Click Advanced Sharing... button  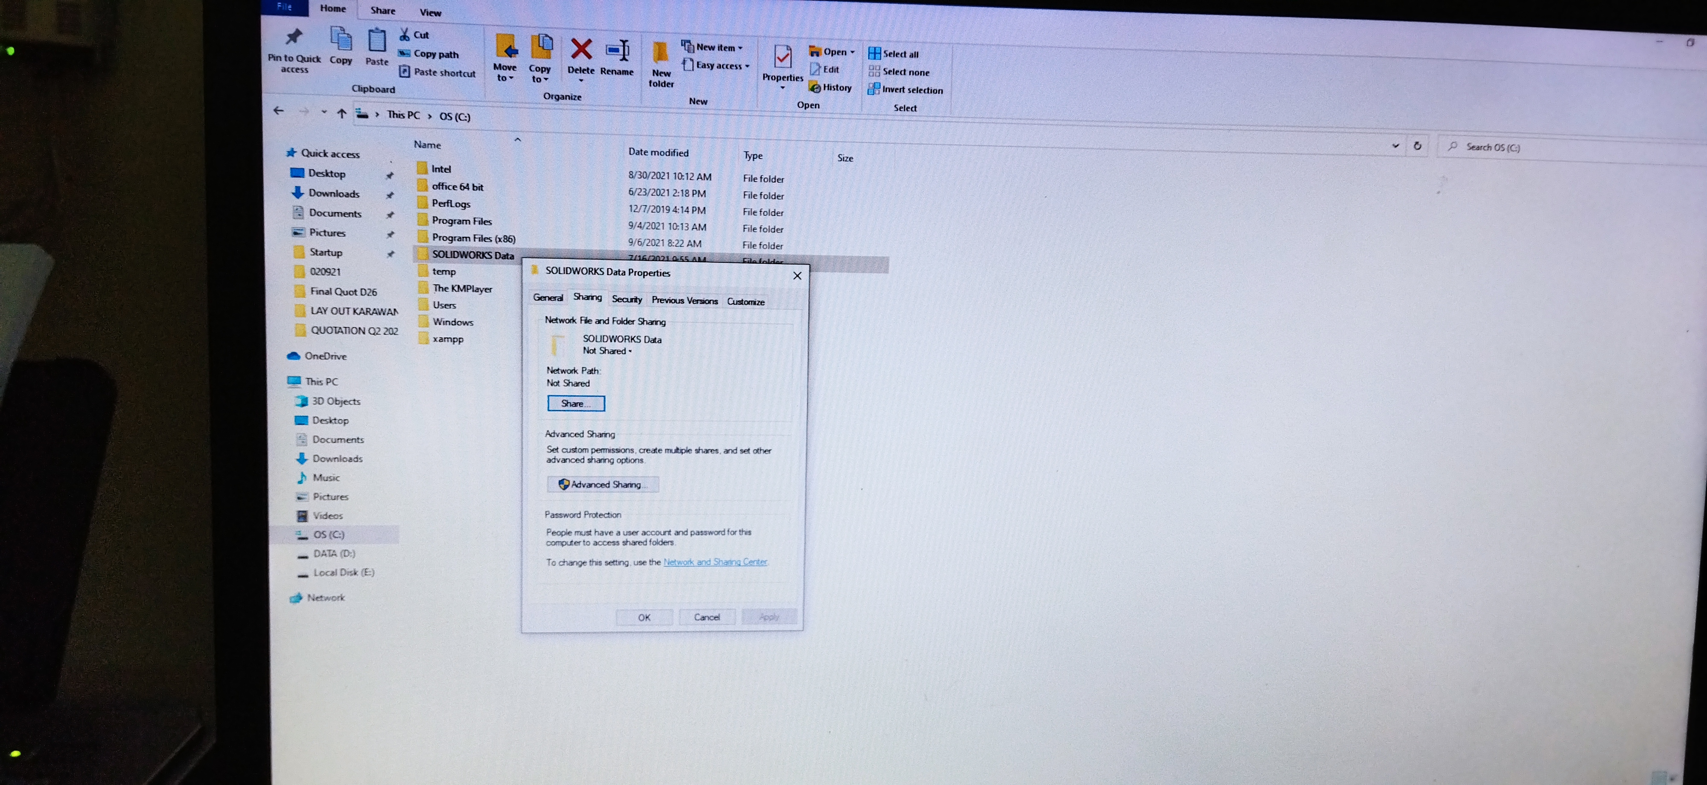click(603, 484)
